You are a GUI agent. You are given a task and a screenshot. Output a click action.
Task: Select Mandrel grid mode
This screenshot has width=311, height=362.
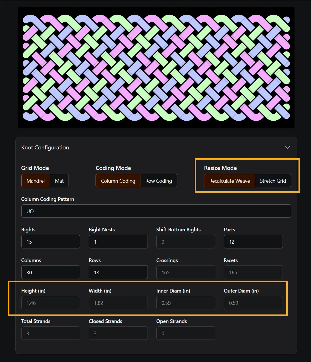pos(36,181)
